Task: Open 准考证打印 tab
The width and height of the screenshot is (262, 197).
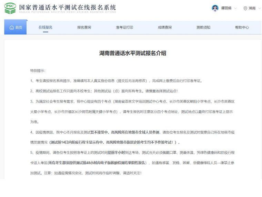Action: (124, 28)
